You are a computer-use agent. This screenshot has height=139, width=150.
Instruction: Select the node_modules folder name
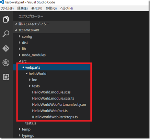34,55
